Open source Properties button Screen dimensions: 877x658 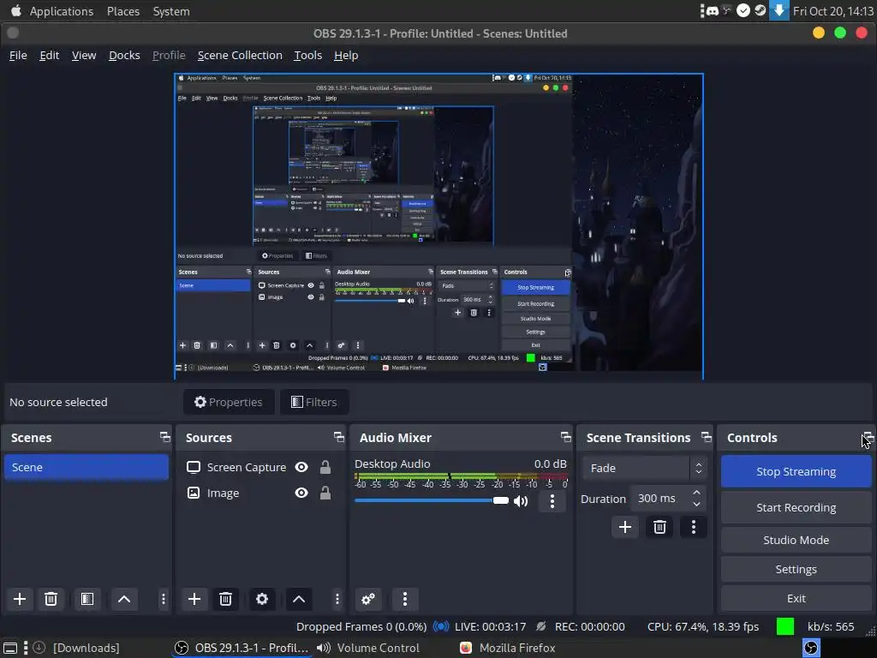point(229,402)
